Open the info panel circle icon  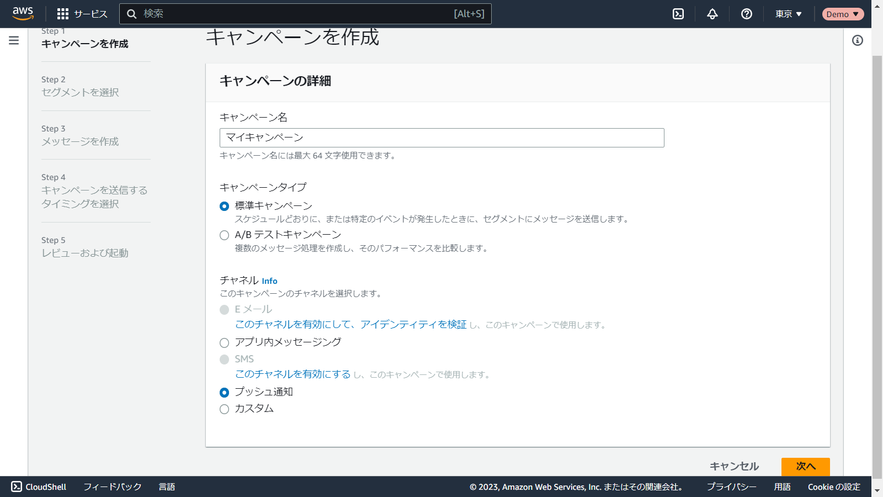tap(857, 40)
